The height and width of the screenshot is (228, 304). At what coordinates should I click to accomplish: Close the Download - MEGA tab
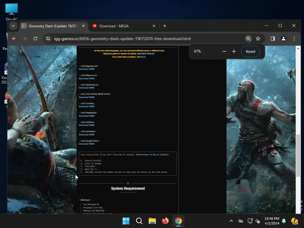(154, 26)
